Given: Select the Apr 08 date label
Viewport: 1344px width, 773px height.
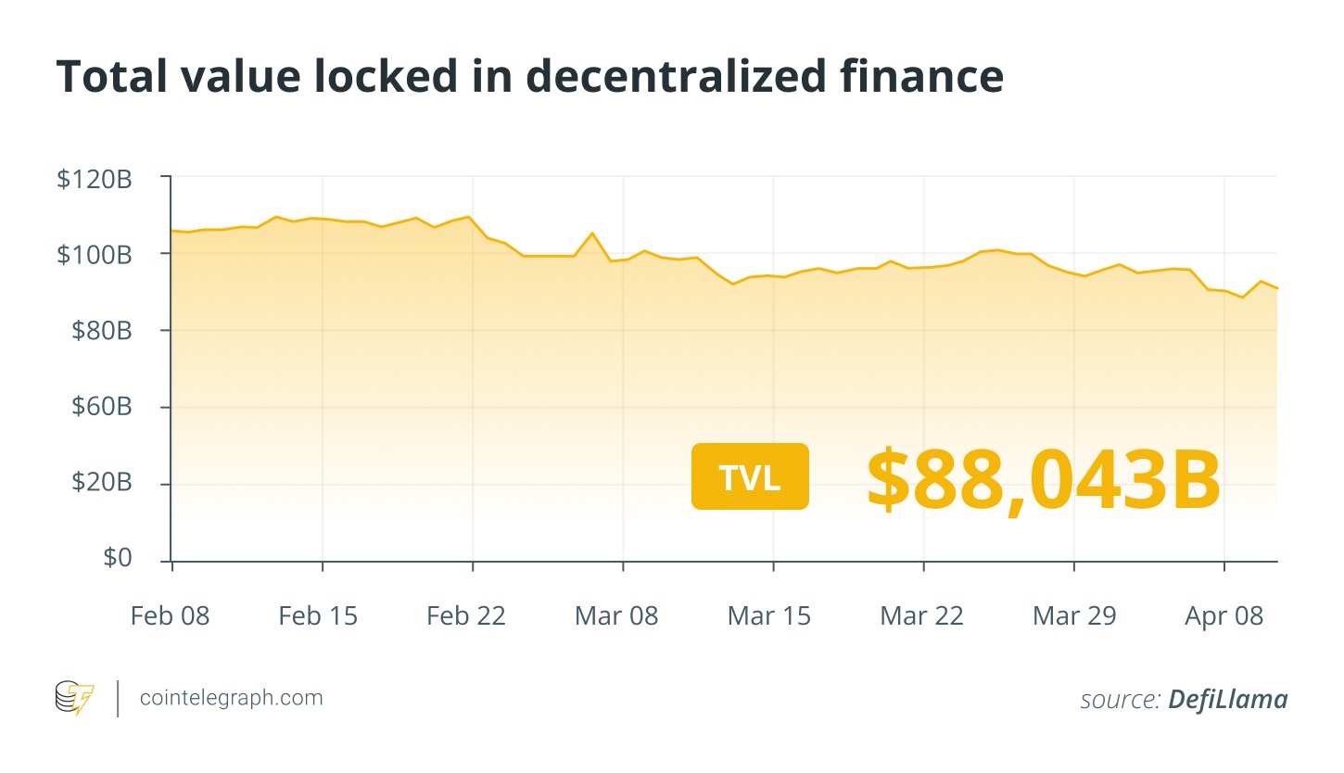Looking at the screenshot, I should (x=1224, y=615).
